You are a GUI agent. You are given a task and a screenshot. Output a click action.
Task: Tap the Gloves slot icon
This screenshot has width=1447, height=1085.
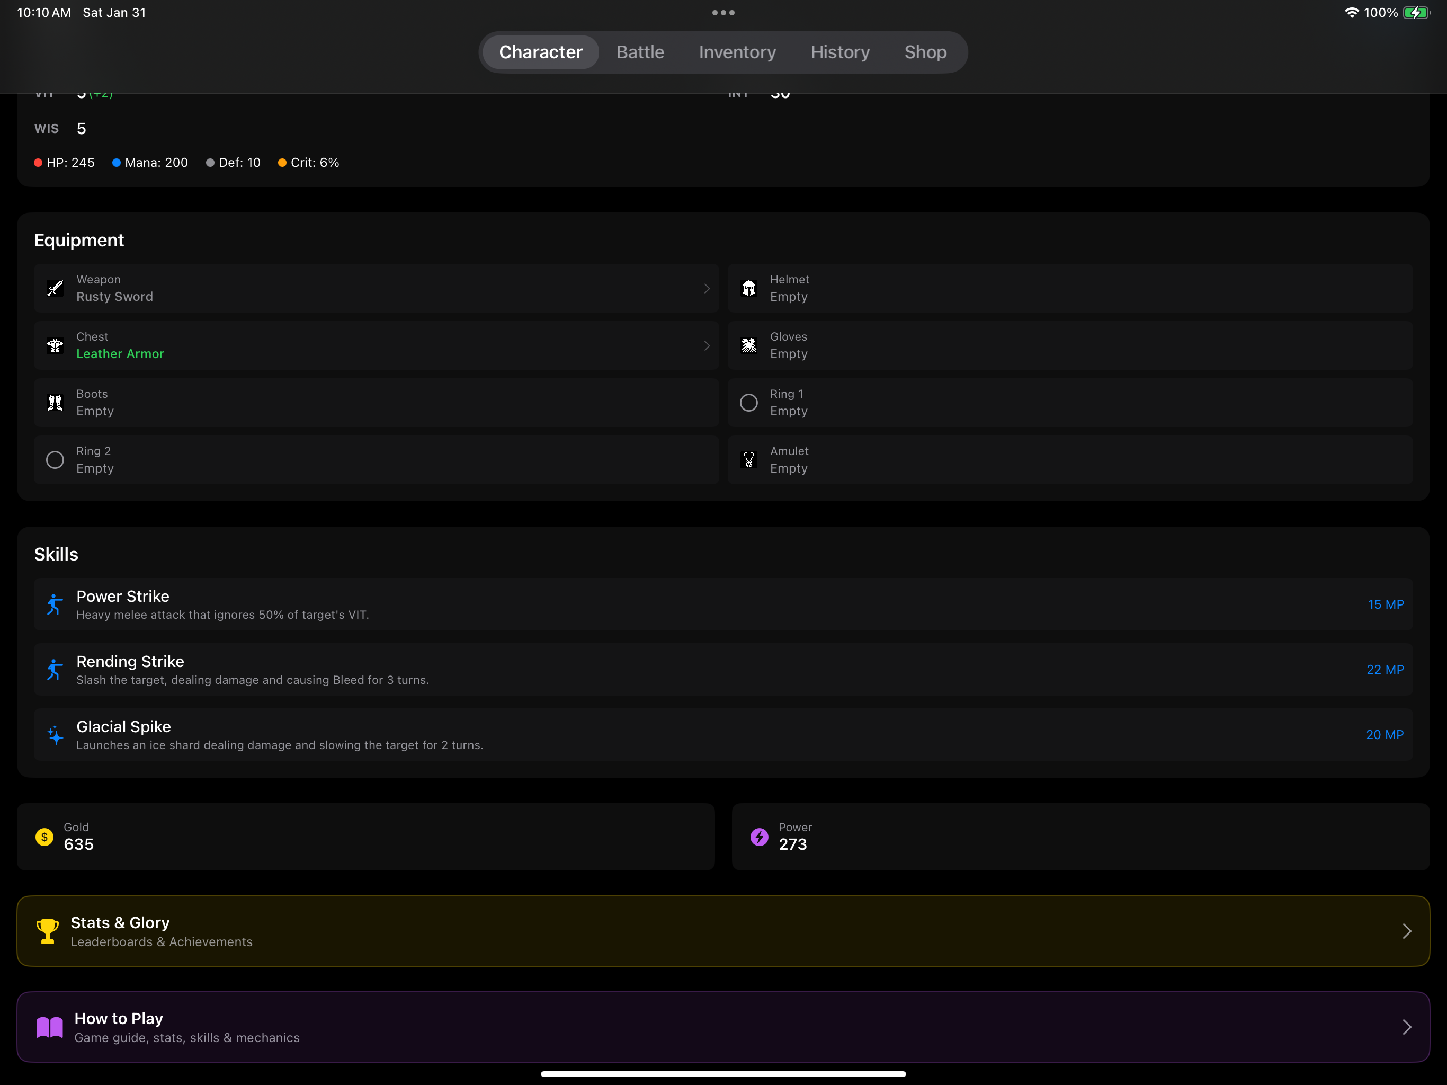coord(748,345)
